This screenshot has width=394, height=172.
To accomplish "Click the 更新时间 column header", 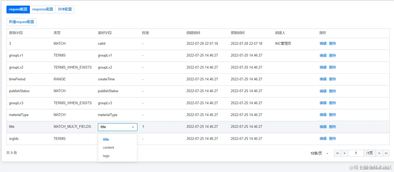I will 237,33.
